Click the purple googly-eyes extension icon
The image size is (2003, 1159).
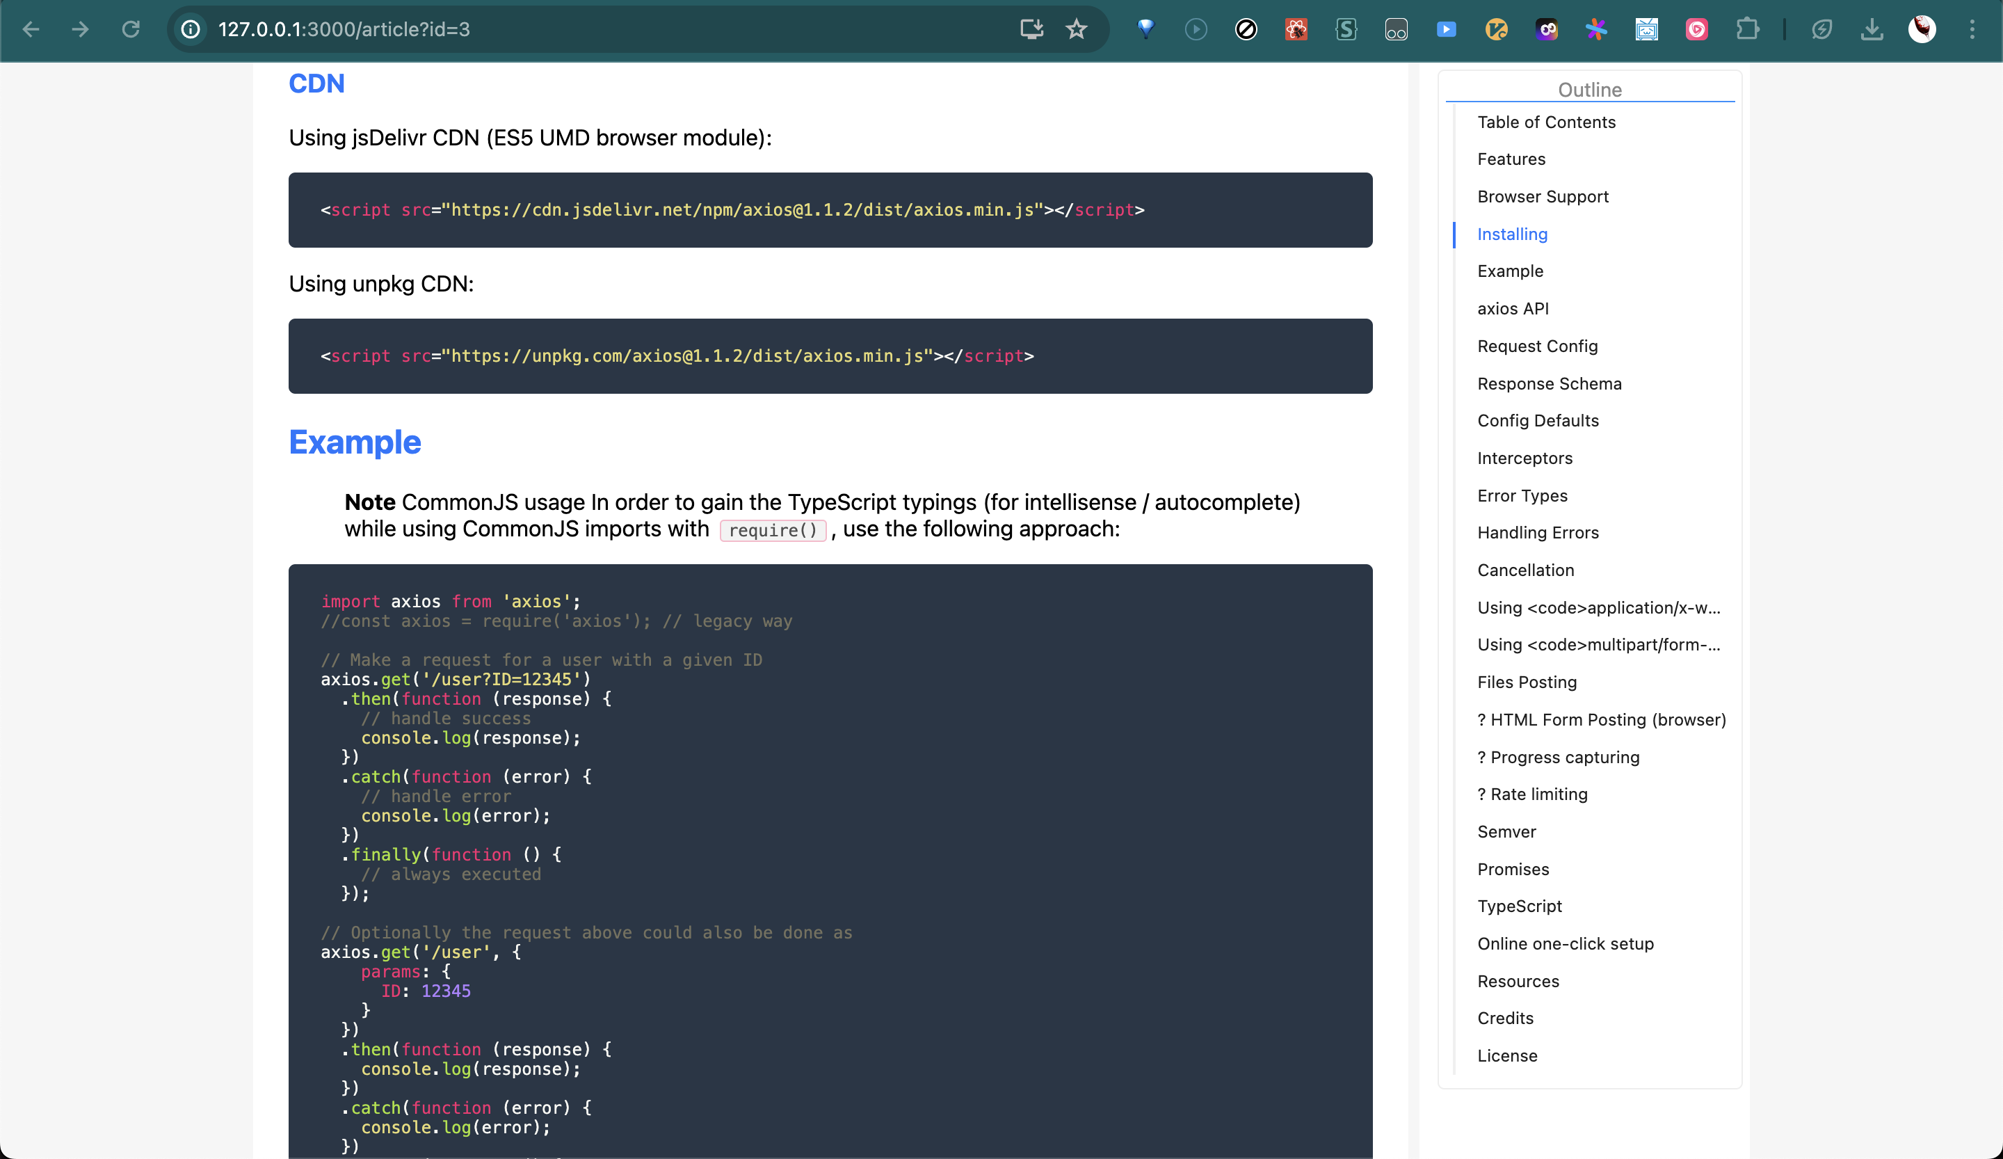point(1546,29)
